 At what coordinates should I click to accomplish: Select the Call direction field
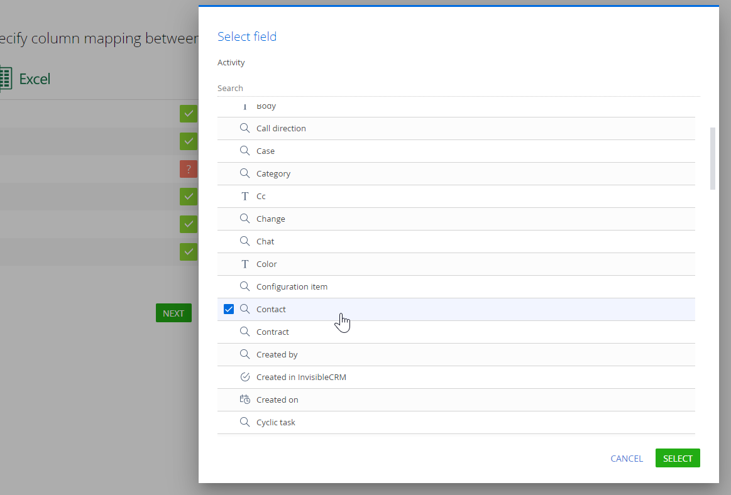click(456, 128)
